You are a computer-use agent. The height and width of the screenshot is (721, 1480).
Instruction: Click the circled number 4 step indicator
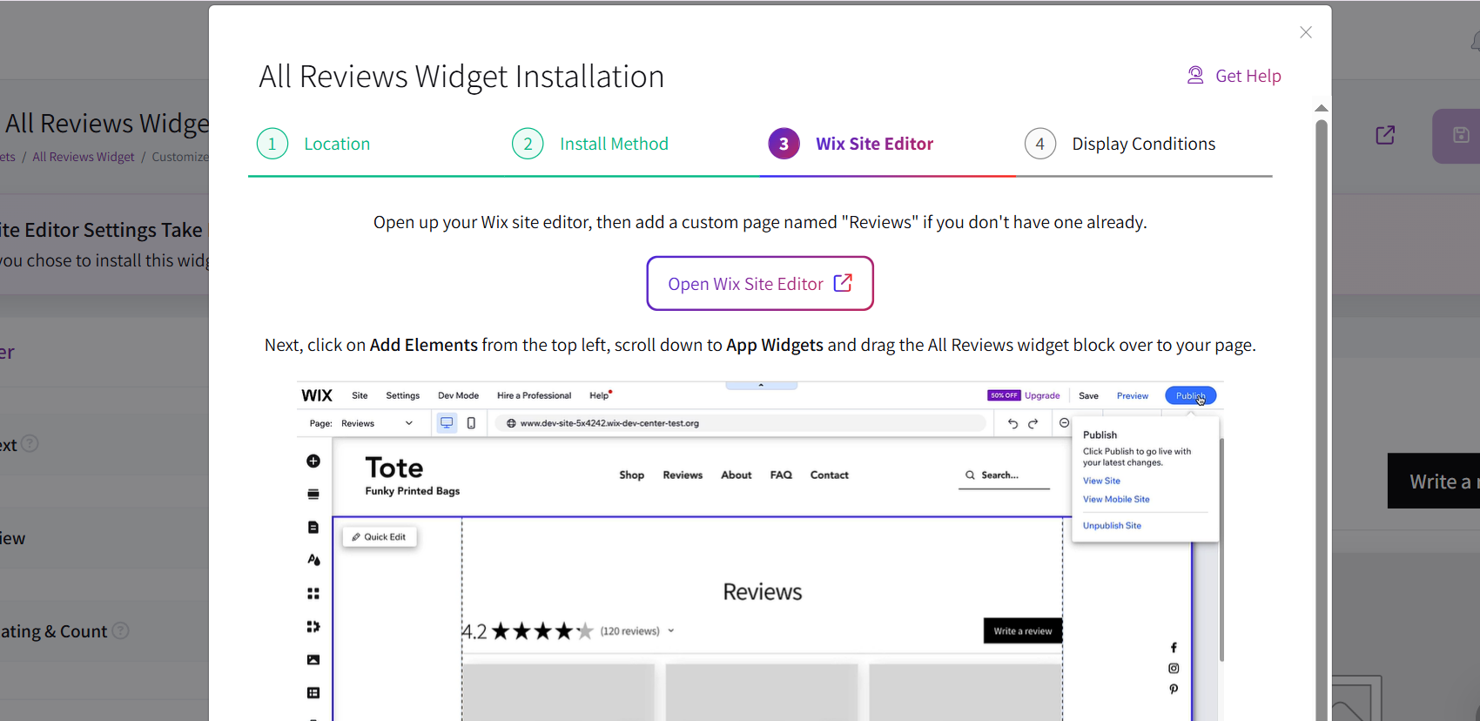[x=1040, y=144]
